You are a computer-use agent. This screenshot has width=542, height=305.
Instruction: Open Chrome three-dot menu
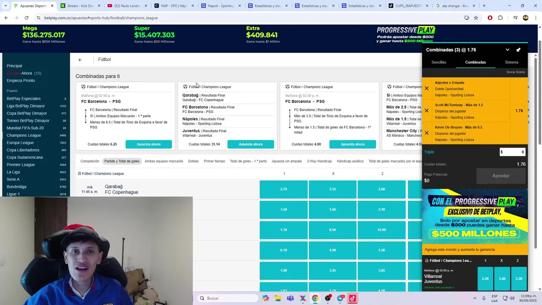[535, 18]
